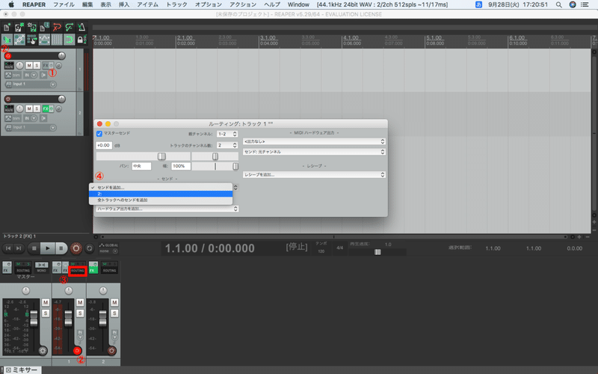
Task: Arm record on mixer track 1
Action: click(78, 350)
